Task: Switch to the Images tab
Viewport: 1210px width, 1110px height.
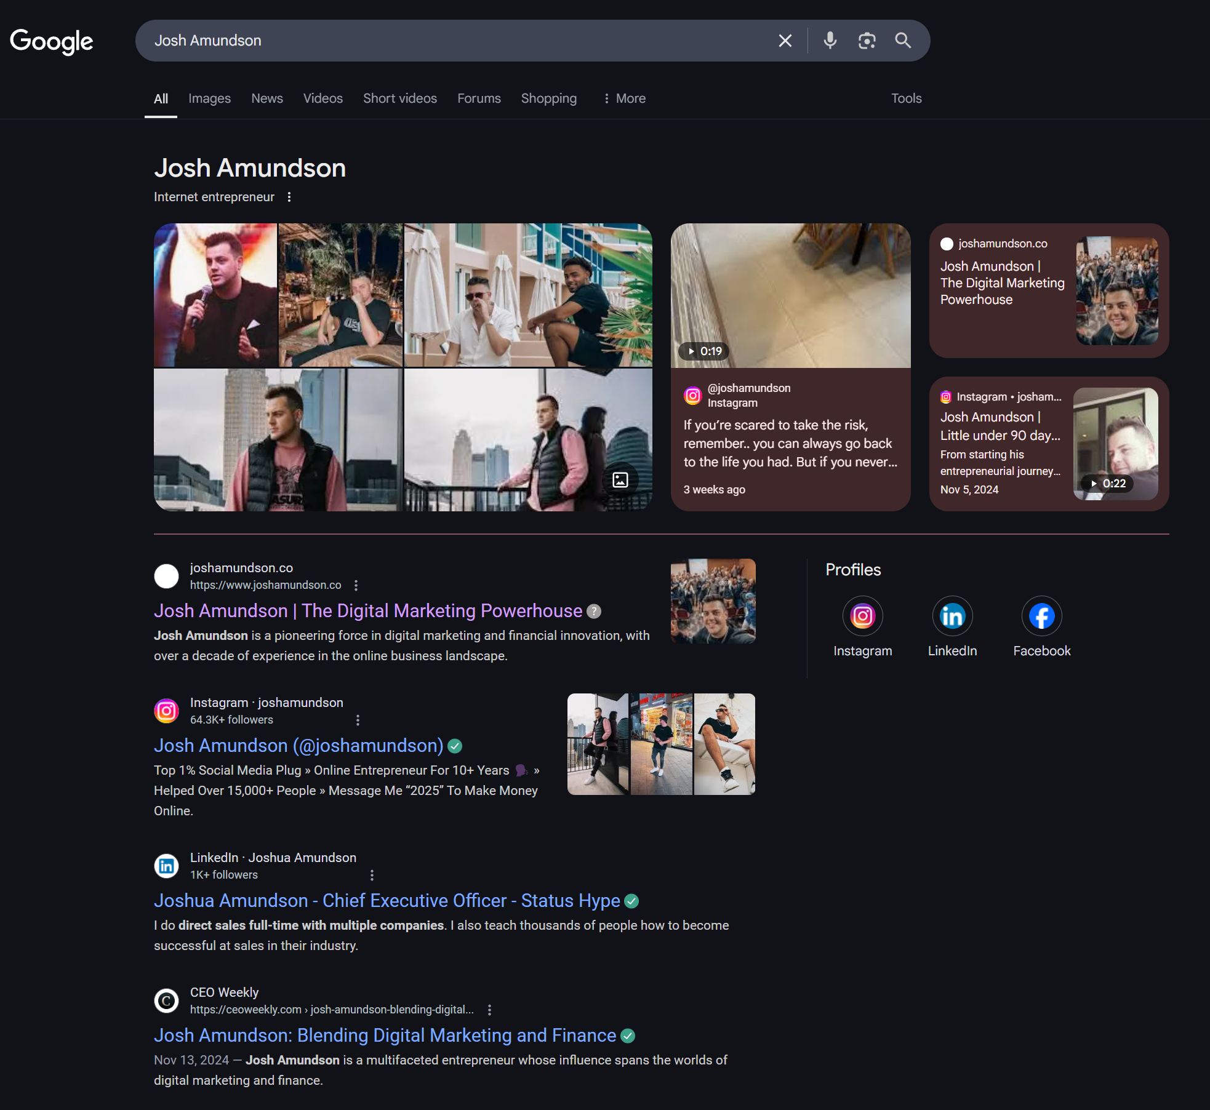Action: tap(209, 98)
